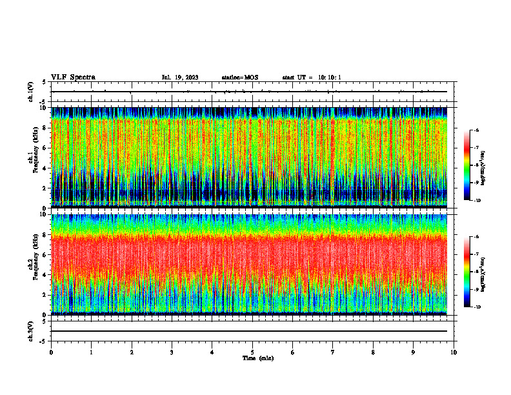Click the "start UT = 10:10: 1" header text
The width and height of the screenshot is (511, 395).
pyautogui.click(x=312, y=77)
